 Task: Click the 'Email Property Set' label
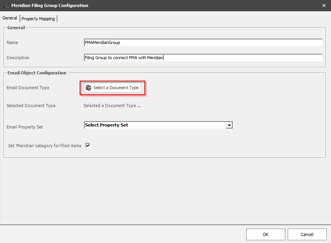pyautogui.click(x=25, y=127)
